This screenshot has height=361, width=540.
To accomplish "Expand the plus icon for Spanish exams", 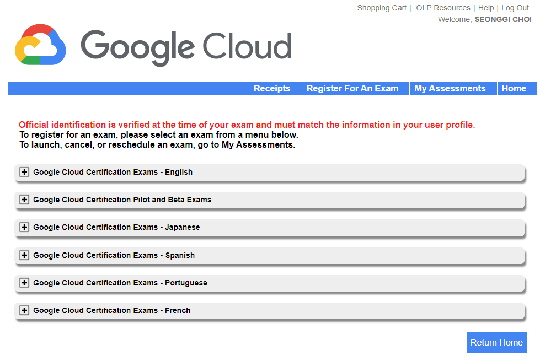I will (x=24, y=255).
